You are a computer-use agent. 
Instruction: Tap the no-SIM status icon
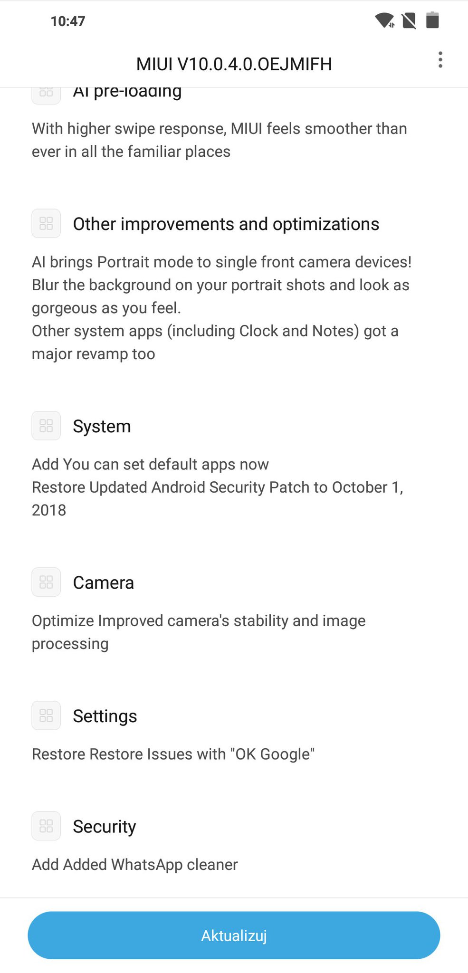409,20
